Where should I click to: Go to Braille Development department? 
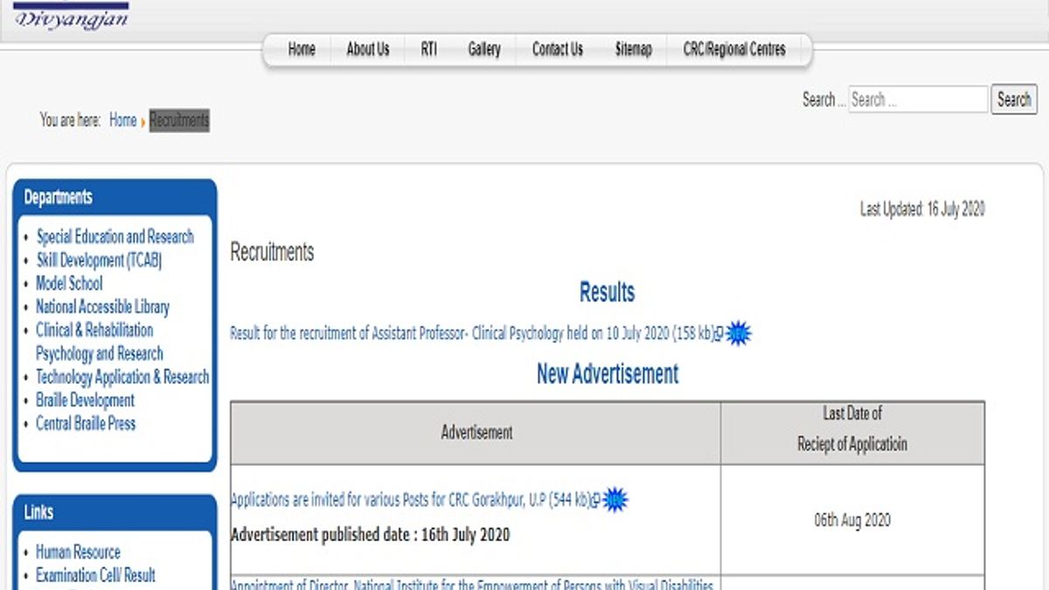click(x=85, y=401)
